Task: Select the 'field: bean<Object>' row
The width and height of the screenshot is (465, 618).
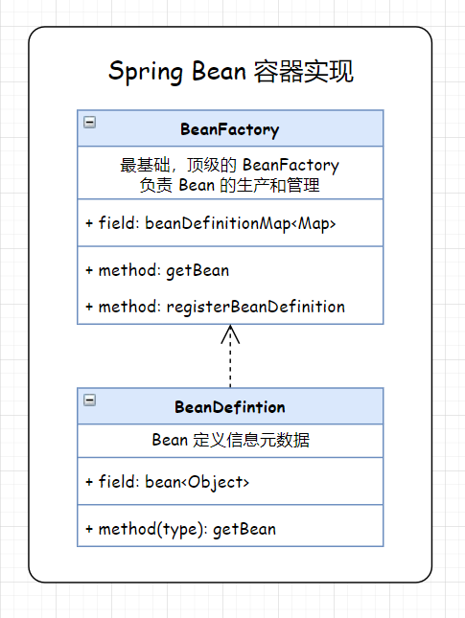Action: click(230, 482)
